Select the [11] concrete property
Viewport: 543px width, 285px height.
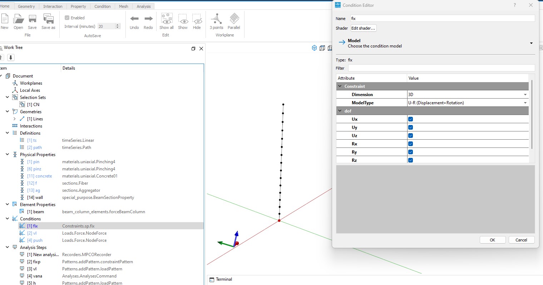pyautogui.click(x=39, y=176)
